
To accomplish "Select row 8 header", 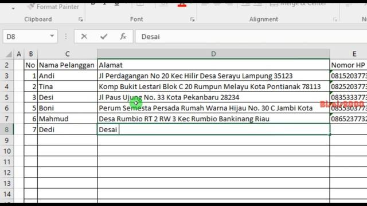I will pos(7,129).
